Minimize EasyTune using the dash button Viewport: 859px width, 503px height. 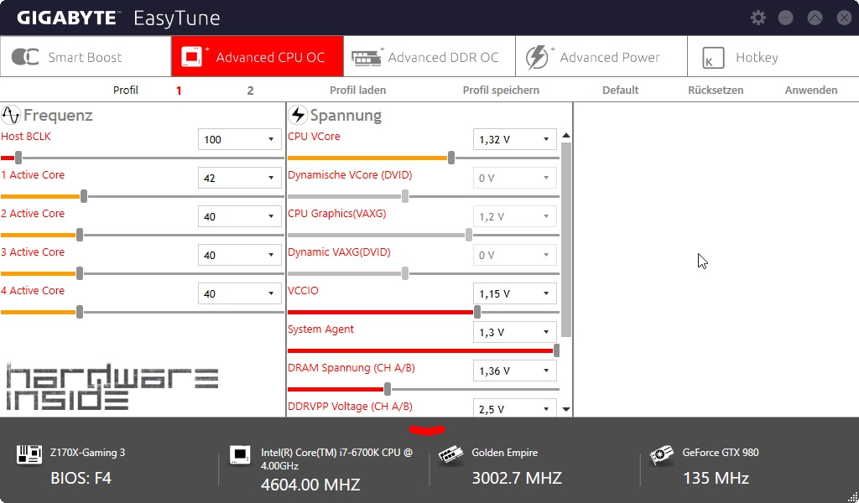tap(785, 18)
